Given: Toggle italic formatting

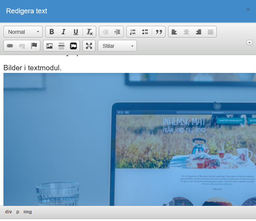Looking at the screenshot, I should 64,32.
